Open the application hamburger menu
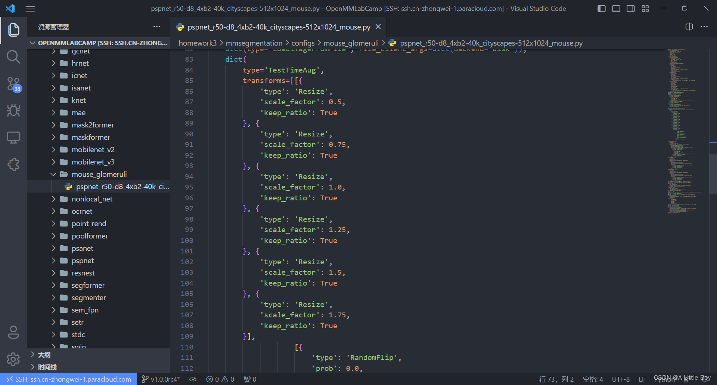717x385 pixels. click(30, 9)
